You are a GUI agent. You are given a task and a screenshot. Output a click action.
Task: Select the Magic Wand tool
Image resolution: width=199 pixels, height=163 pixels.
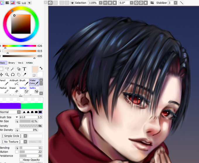13,69
